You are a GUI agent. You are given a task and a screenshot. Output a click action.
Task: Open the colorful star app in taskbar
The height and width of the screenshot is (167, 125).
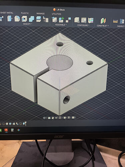19,130
